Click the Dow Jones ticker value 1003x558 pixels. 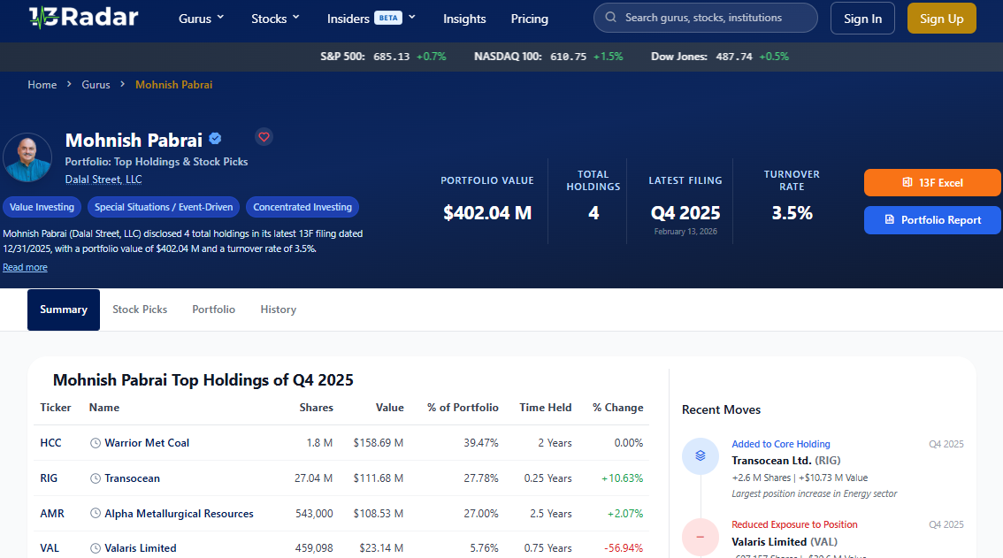click(734, 57)
